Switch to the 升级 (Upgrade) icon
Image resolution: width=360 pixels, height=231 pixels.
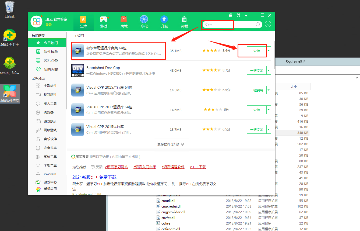point(164,22)
